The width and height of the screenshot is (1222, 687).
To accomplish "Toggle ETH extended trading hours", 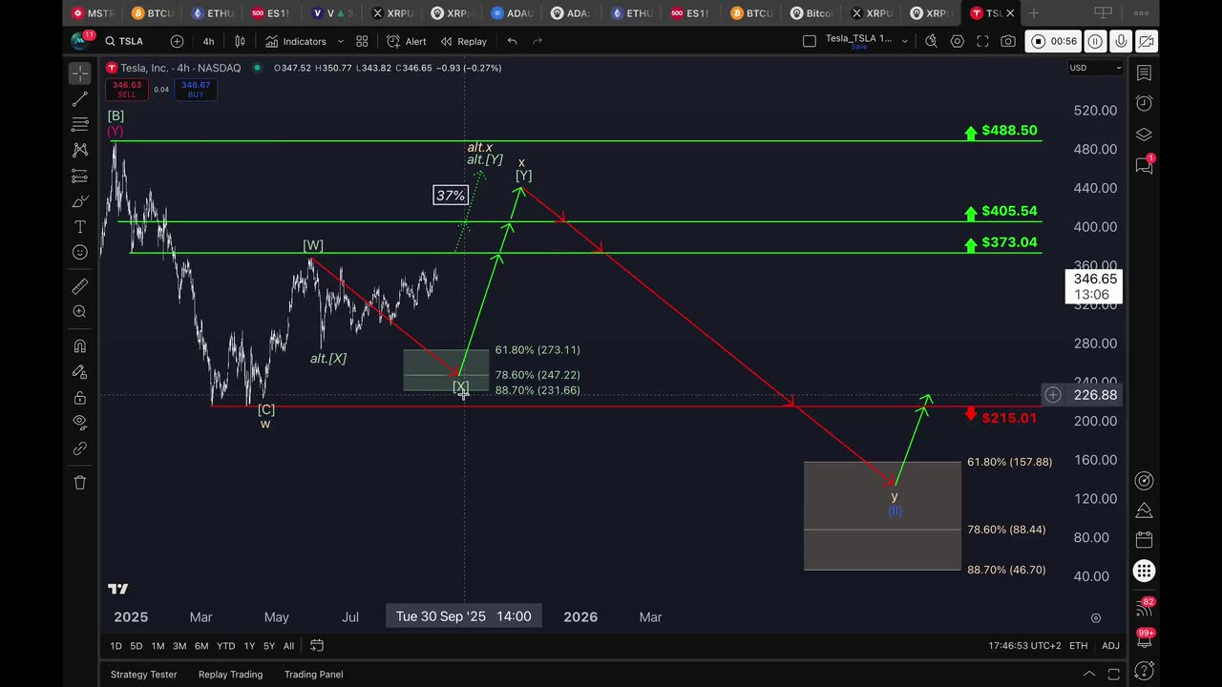I will click(x=1078, y=646).
